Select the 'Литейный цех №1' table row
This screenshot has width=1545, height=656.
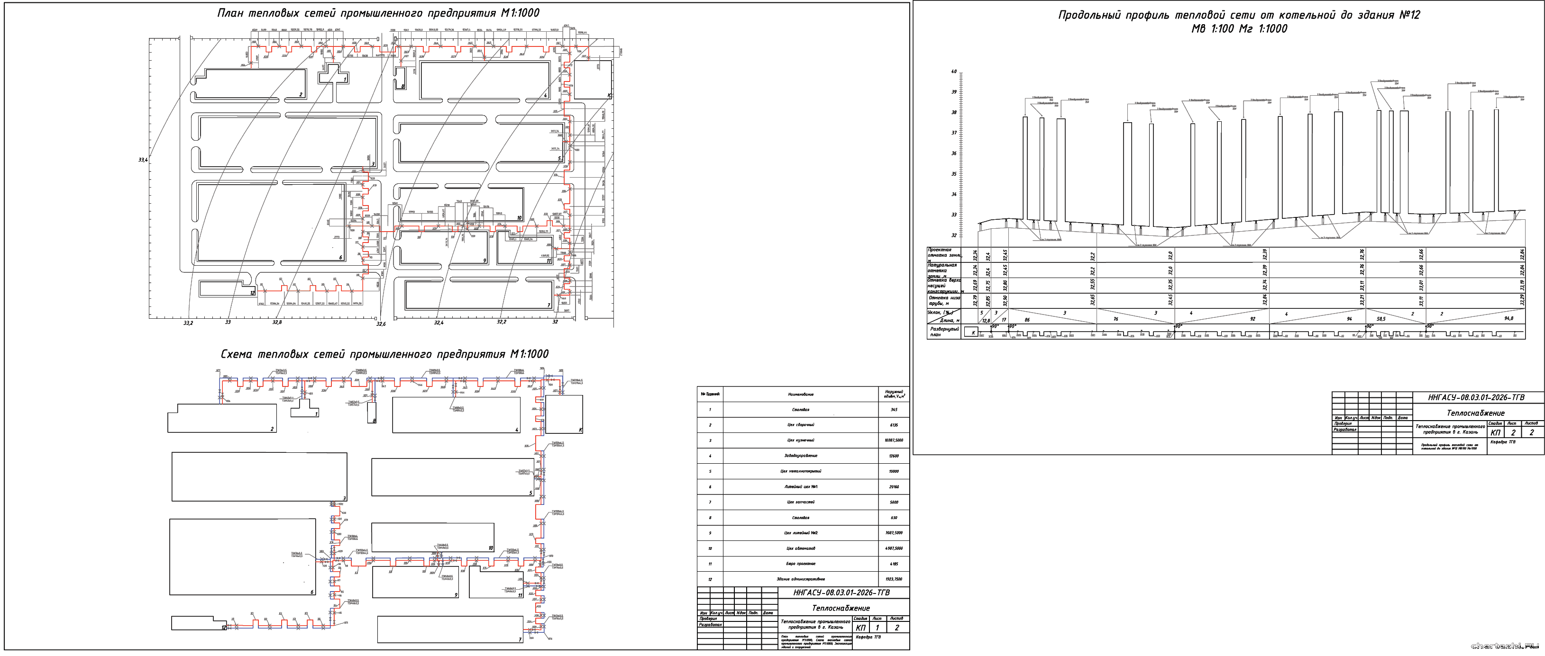click(x=801, y=487)
